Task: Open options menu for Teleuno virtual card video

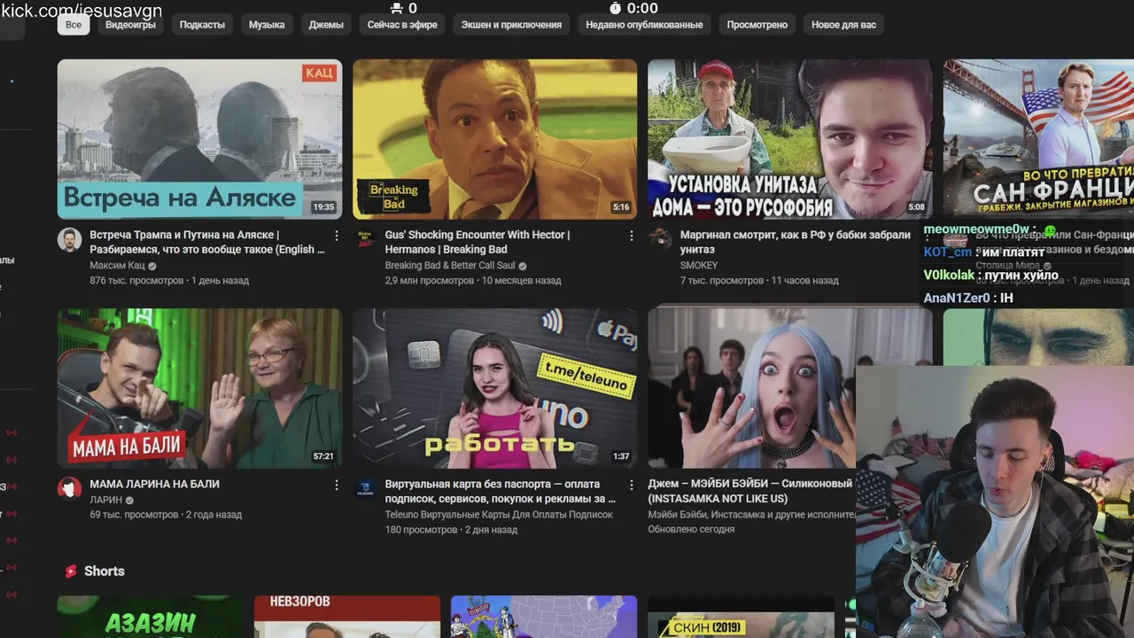Action: pyautogui.click(x=632, y=485)
